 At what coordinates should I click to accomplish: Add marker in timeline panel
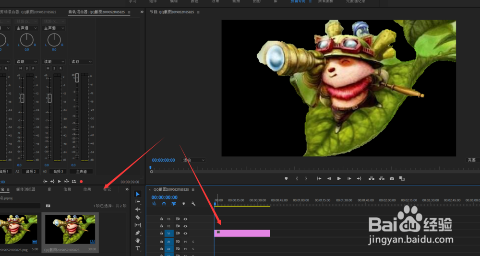pyautogui.click(x=184, y=204)
